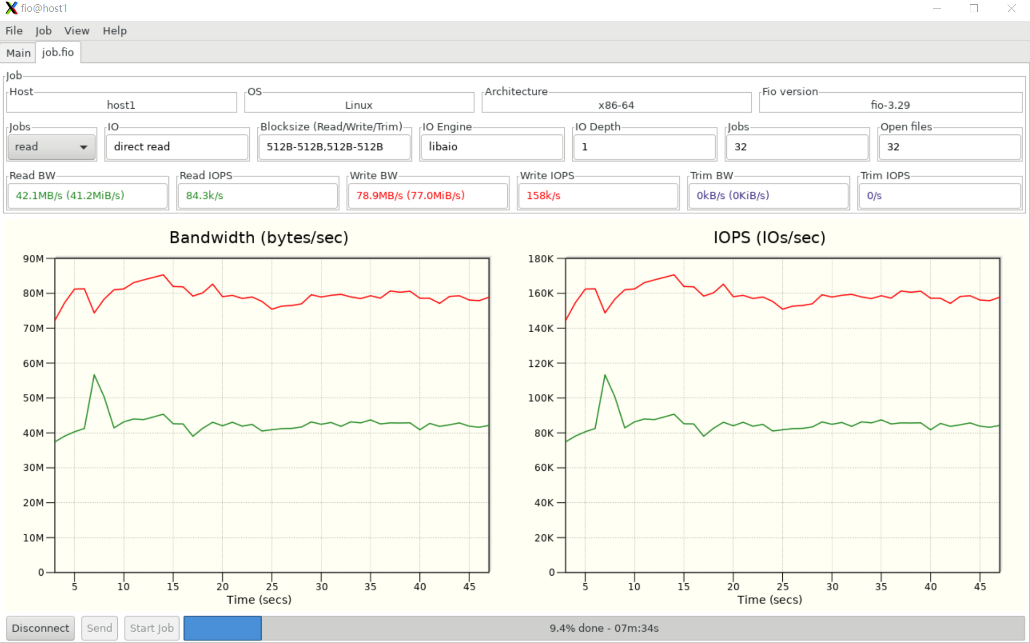Screen dimensions: 1030x643
Task: Open the View menu
Action: pos(76,31)
